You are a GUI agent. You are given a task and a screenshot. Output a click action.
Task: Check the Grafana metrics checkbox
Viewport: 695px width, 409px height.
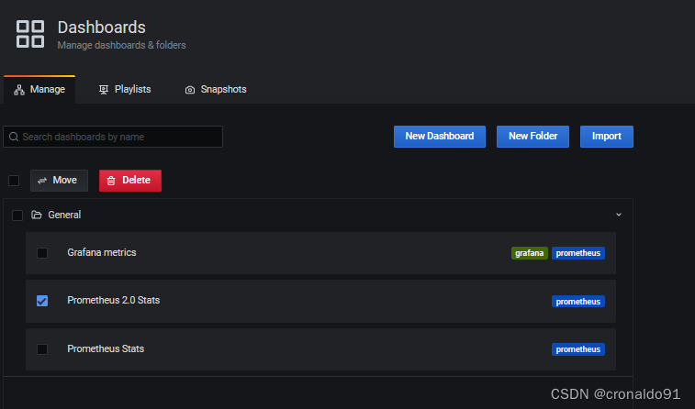(x=42, y=253)
